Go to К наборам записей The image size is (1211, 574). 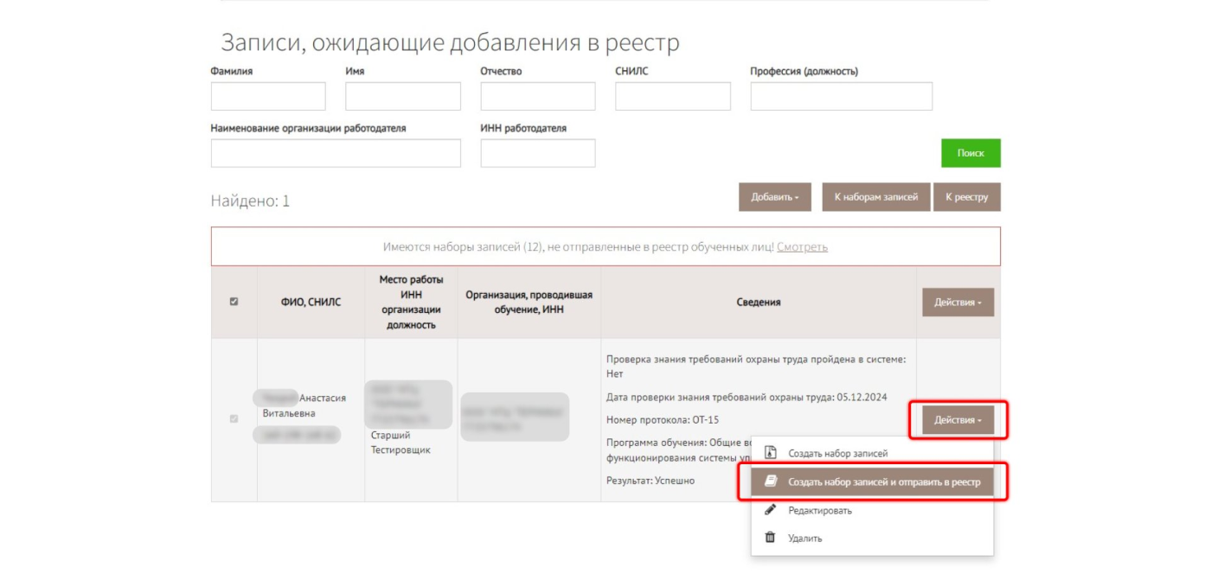pyautogui.click(x=876, y=197)
